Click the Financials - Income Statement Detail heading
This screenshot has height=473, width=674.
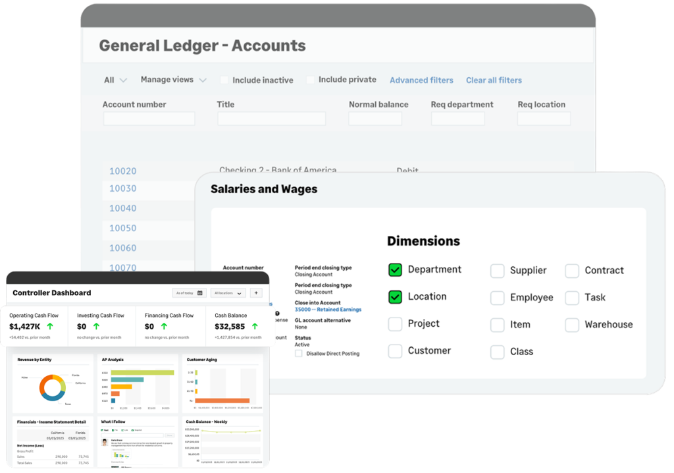pyautogui.click(x=51, y=422)
